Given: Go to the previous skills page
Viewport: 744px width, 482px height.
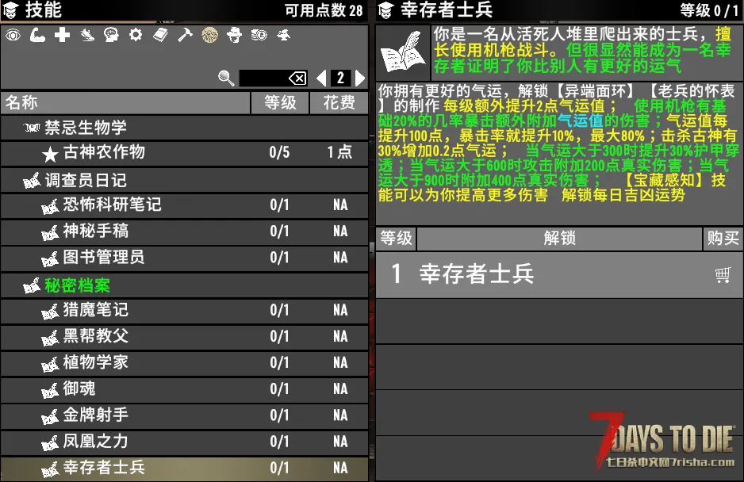Looking at the screenshot, I should pyautogui.click(x=321, y=78).
